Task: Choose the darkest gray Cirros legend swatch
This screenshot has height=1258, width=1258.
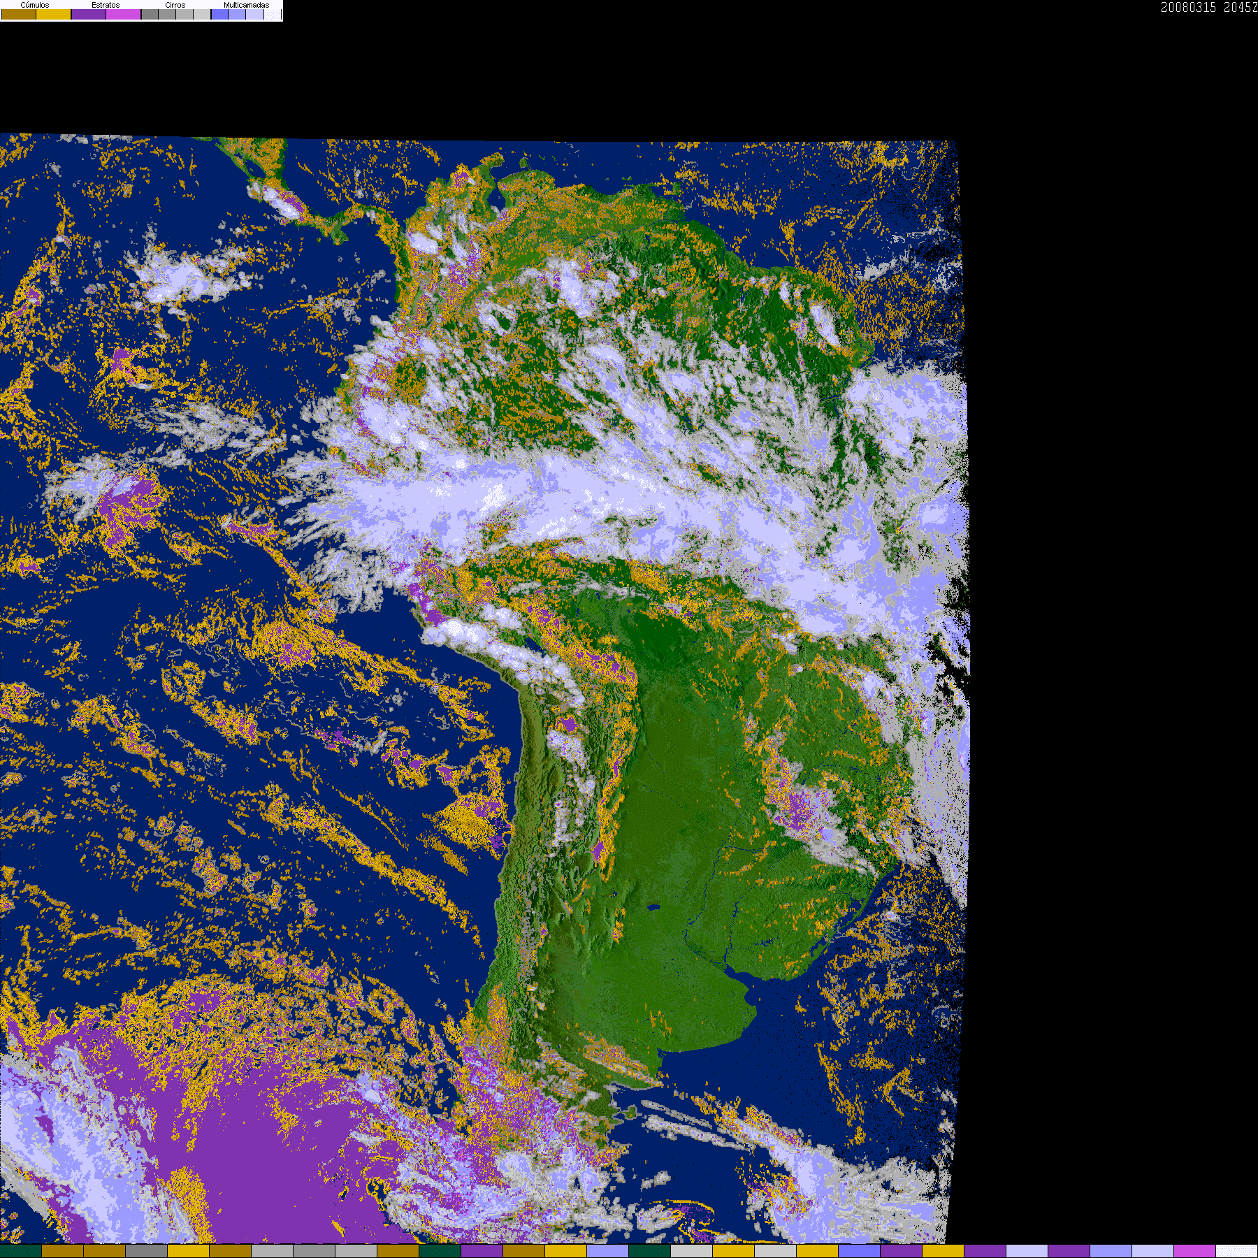Action: [150, 14]
